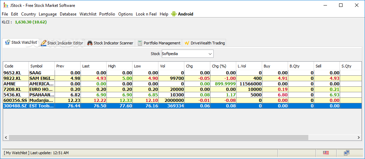
Task: Open the Edit menu
Action: [x=15, y=14]
